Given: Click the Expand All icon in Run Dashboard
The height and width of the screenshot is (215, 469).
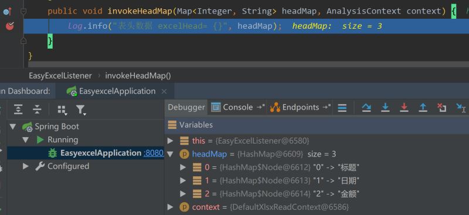Looking at the screenshot, I should click(x=18, y=110).
